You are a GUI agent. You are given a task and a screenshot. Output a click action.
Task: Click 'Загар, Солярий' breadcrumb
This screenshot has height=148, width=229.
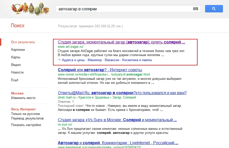(x=124, y=97)
